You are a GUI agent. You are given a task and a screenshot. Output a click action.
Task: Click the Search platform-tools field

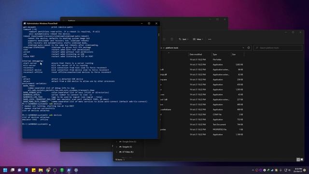278,48
